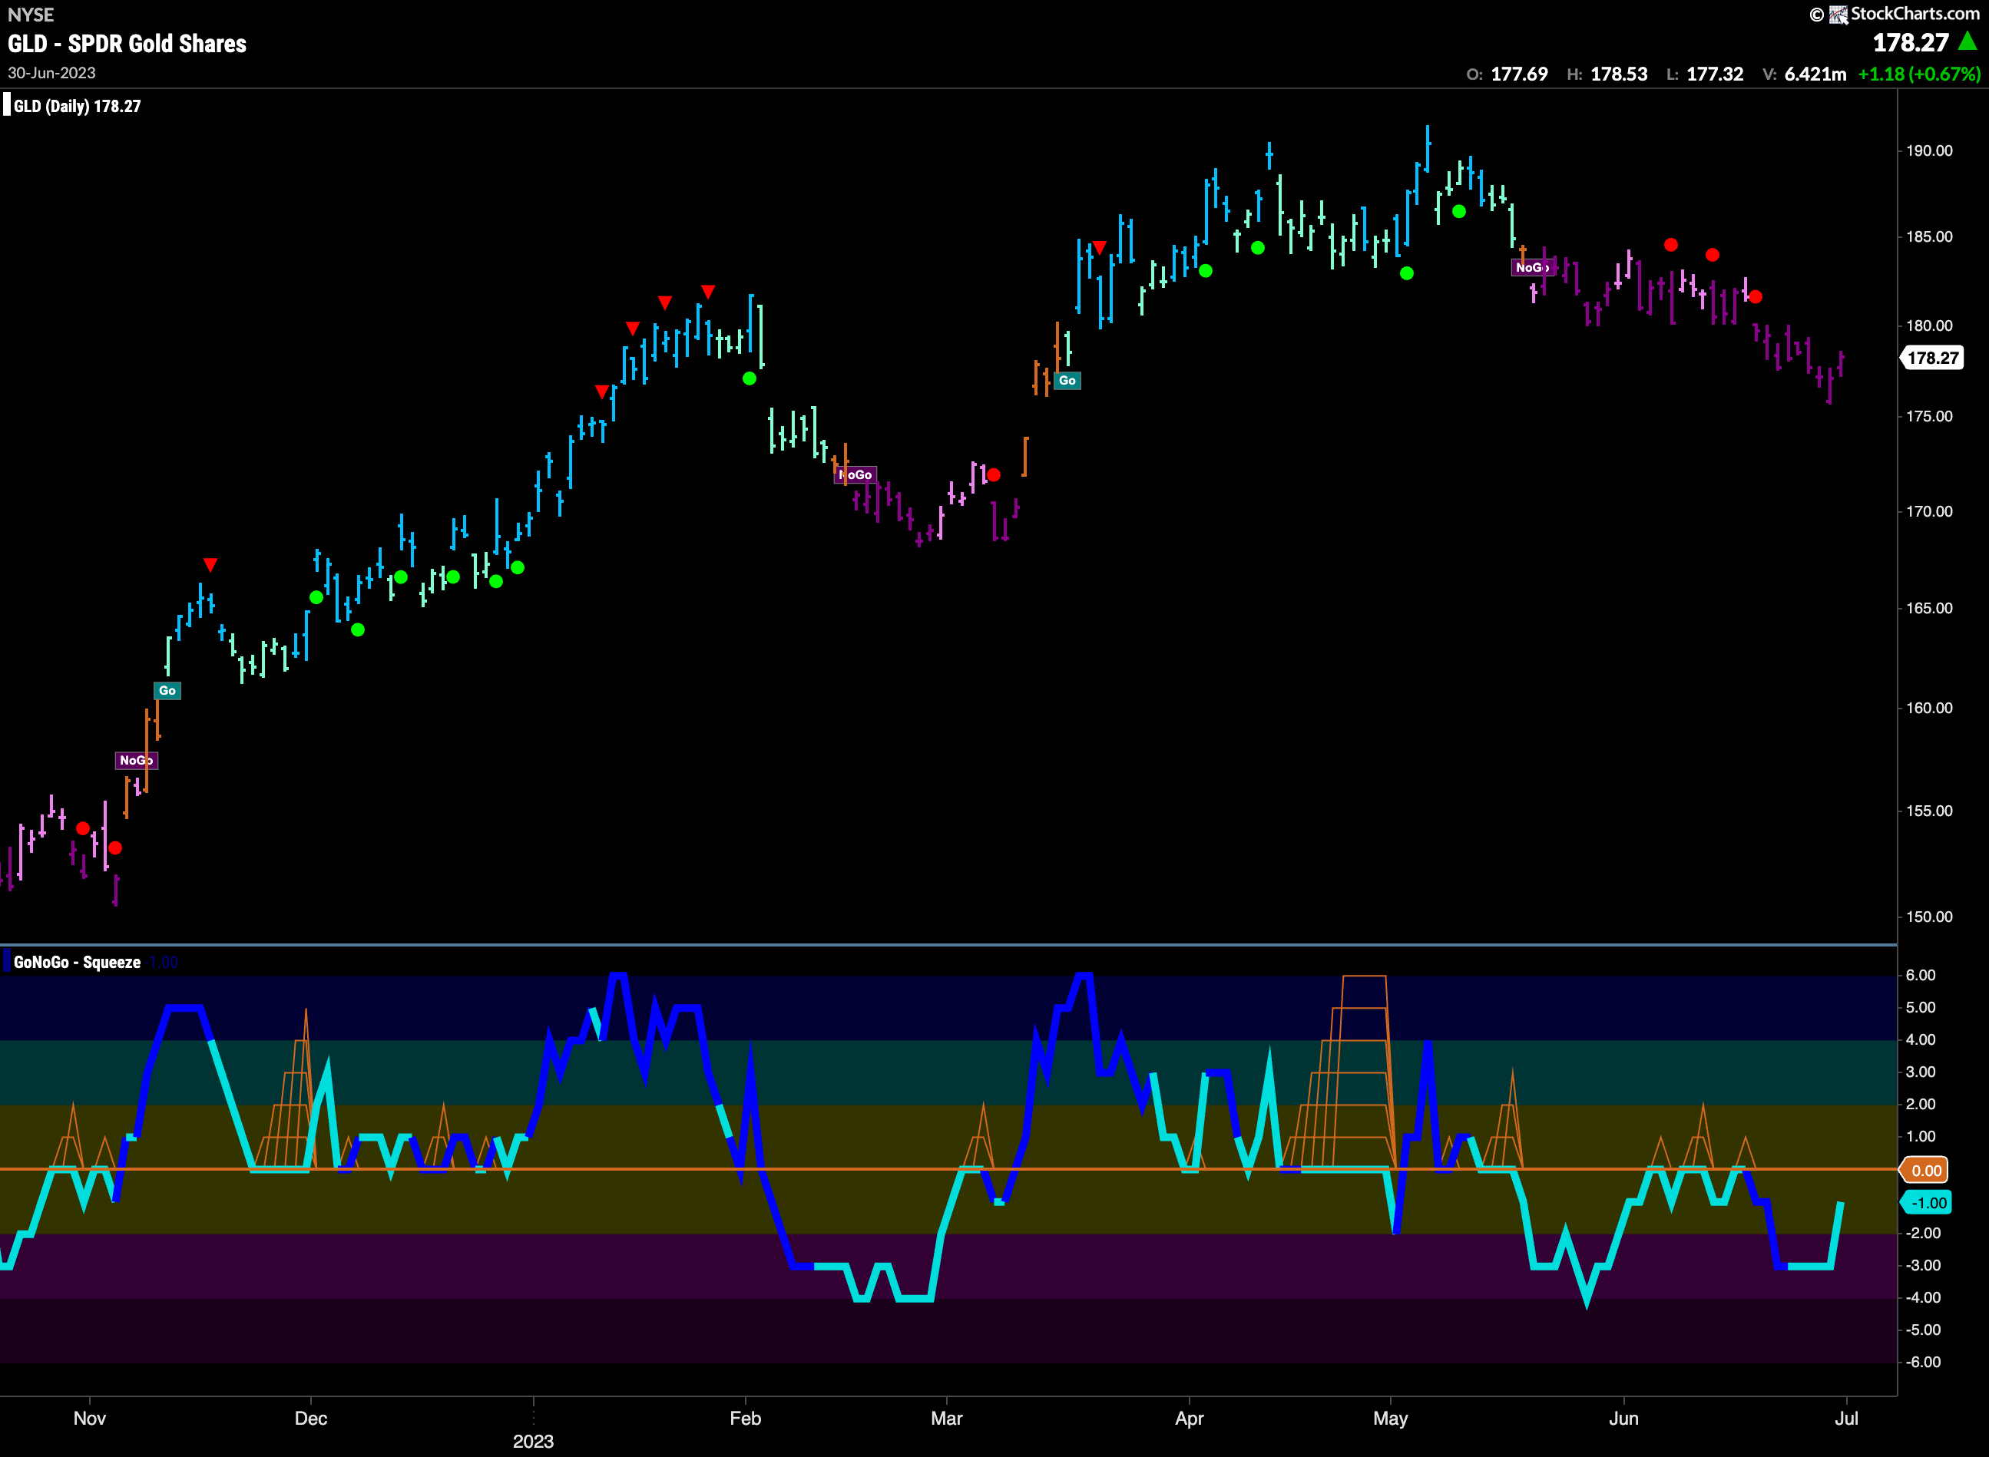Click the GLD (Daily) 178.27 legend text
This screenshot has height=1457, width=1989.
(78, 106)
